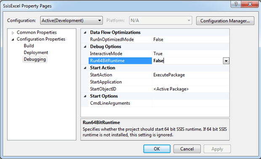Open Configuration Manager
This screenshot has width=261, height=159.
(225, 21)
